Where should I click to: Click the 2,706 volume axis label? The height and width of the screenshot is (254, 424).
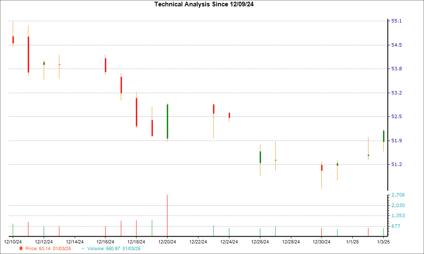coord(398,195)
